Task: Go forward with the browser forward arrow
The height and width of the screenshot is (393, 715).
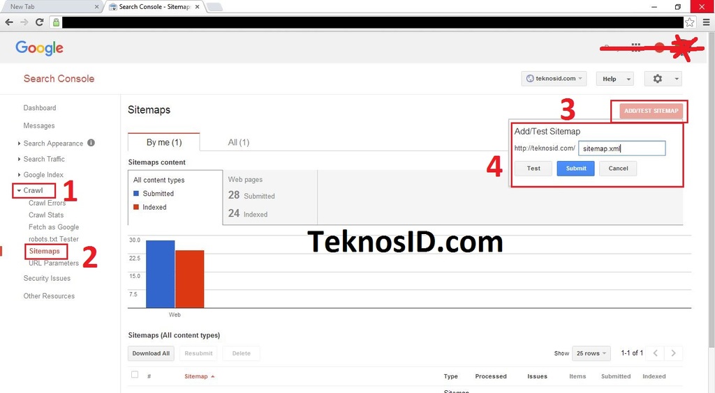Action: 24,22
